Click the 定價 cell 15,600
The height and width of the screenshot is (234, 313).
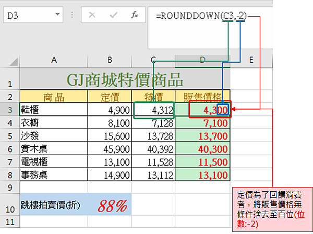pos(110,135)
